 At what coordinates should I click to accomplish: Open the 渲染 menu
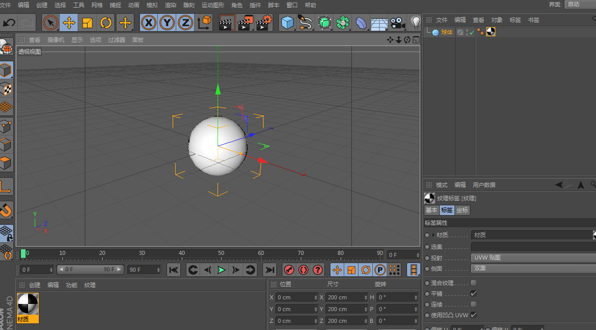pos(170,6)
